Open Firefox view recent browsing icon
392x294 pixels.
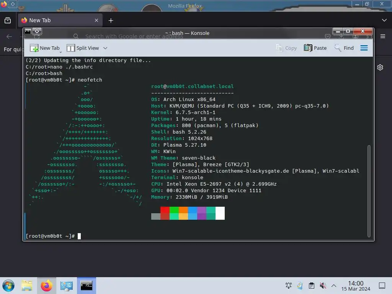(x=8, y=20)
